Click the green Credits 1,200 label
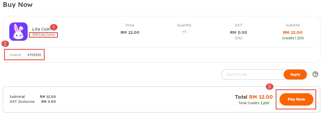This screenshot has height=113, width=325. pyautogui.click(x=293, y=38)
